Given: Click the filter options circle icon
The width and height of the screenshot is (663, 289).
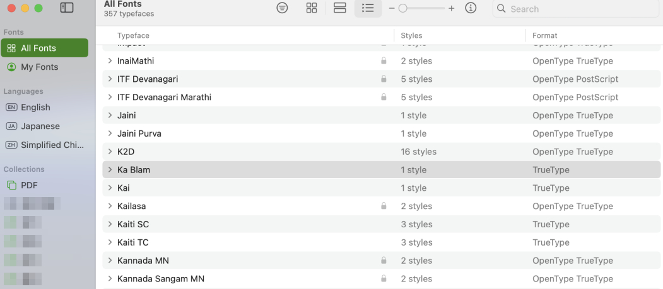Looking at the screenshot, I should [283, 8].
